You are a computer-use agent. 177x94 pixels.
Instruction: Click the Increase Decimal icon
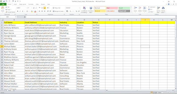76,11
